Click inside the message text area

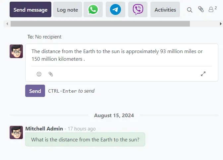coord(122,55)
